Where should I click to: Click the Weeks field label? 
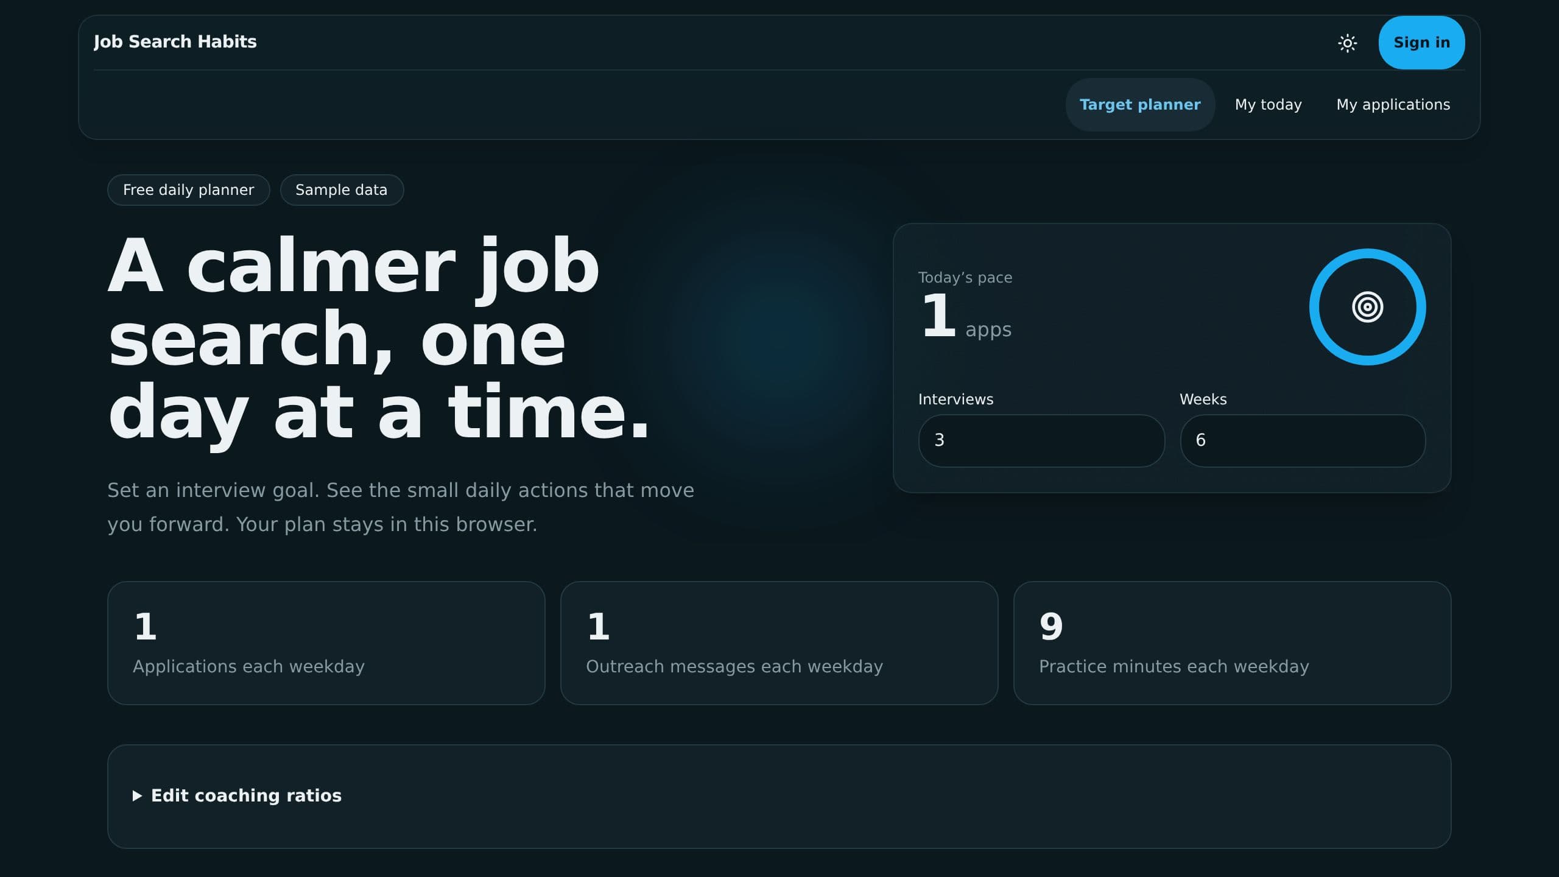(x=1203, y=400)
